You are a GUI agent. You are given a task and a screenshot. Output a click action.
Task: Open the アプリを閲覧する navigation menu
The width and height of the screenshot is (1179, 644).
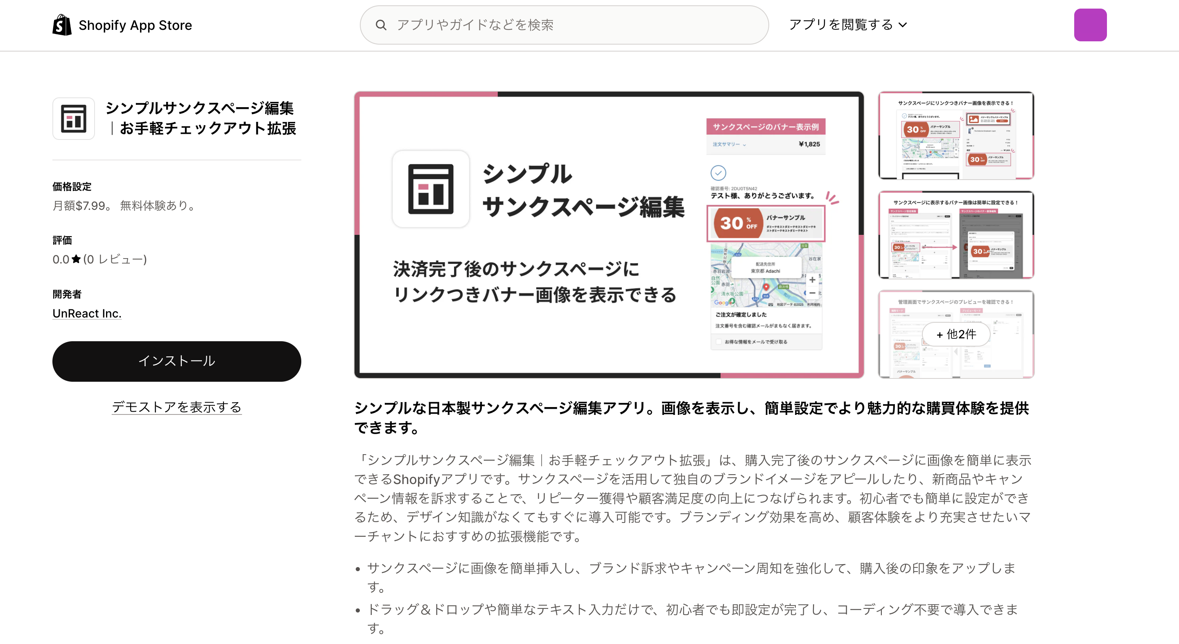(848, 25)
